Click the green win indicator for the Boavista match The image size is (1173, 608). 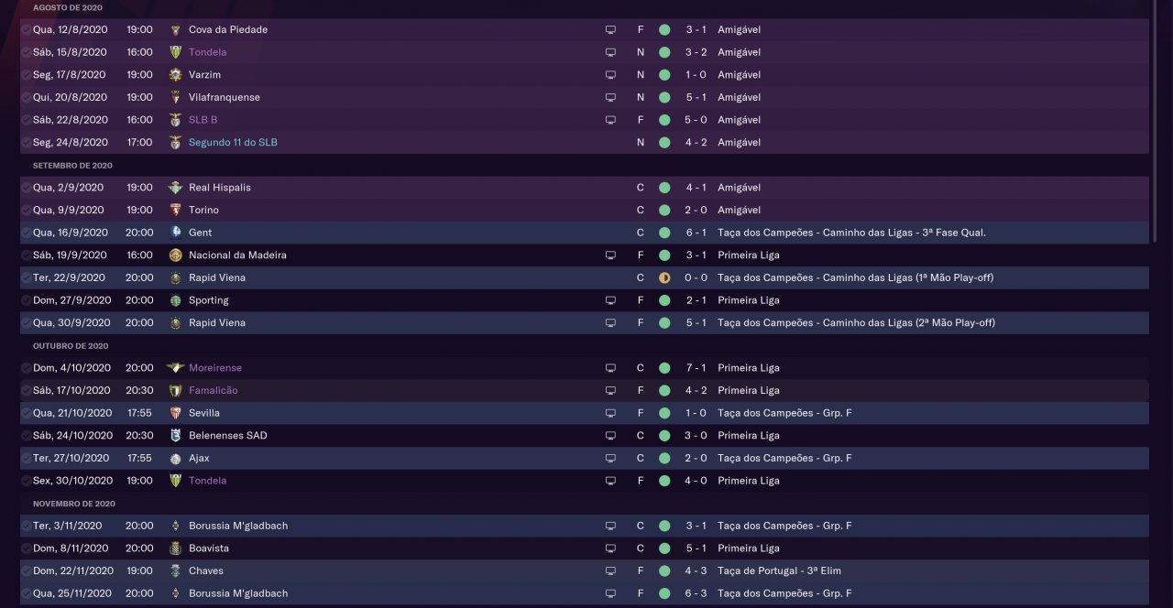(664, 548)
